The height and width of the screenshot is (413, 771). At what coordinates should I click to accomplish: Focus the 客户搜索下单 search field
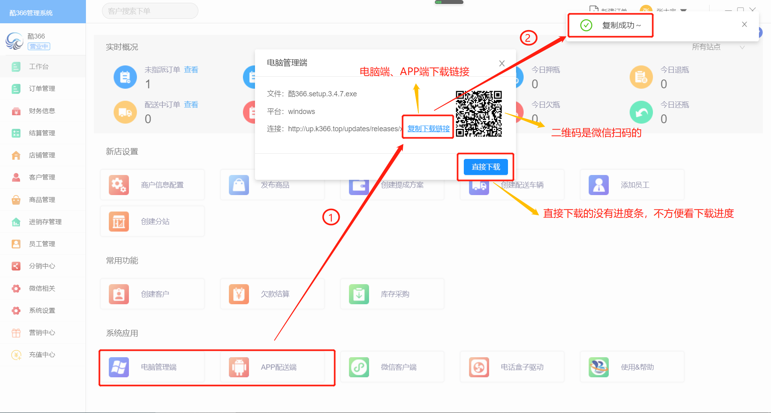pos(150,11)
